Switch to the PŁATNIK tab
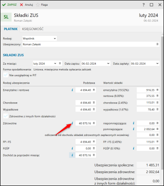Viewport: 164px width, 186px height. (11, 29)
